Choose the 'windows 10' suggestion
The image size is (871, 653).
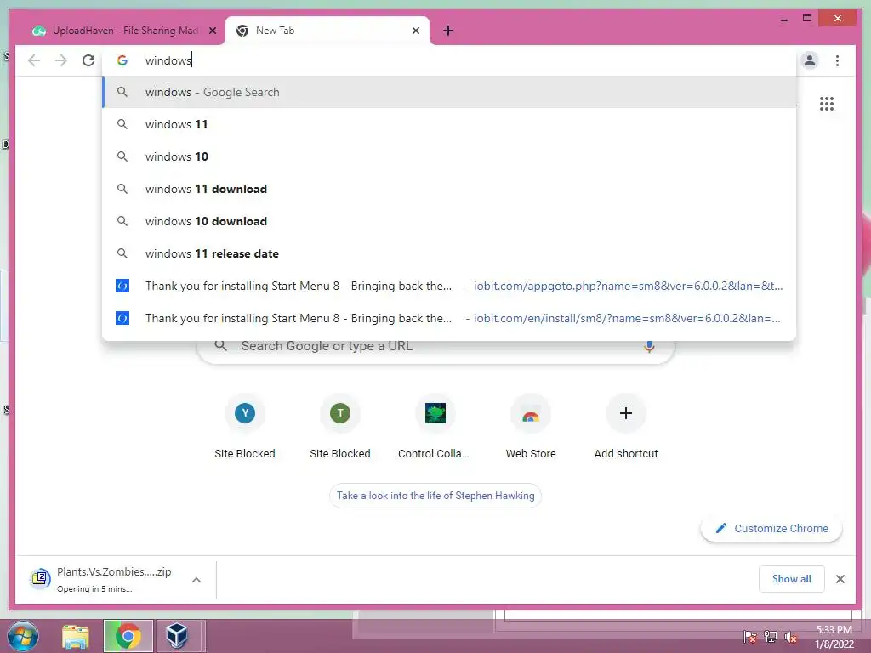449,156
